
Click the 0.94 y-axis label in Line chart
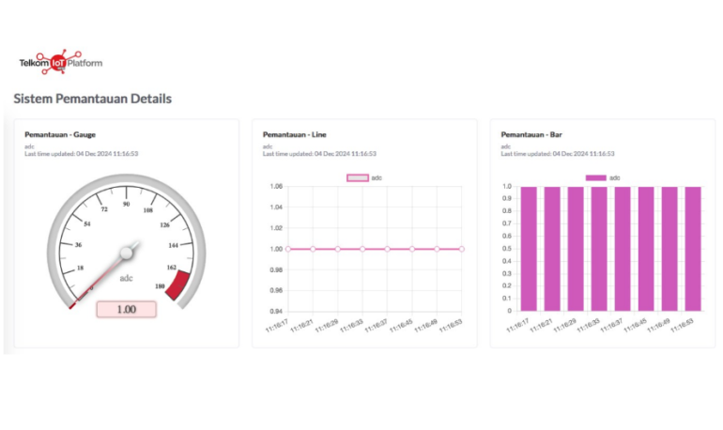pos(276,311)
